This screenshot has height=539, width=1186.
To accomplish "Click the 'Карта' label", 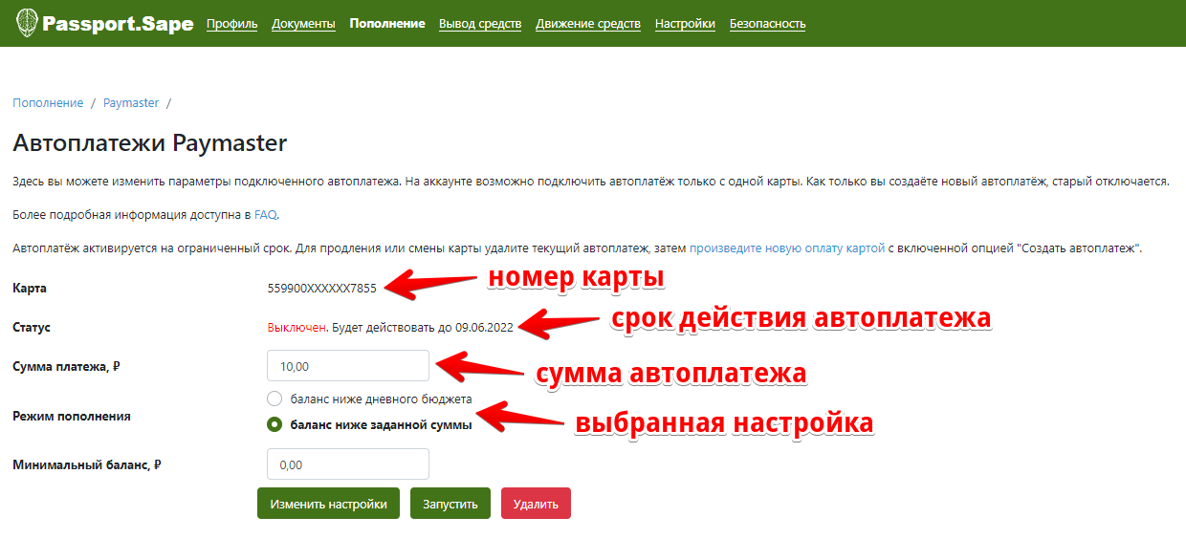I will tap(30, 288).
